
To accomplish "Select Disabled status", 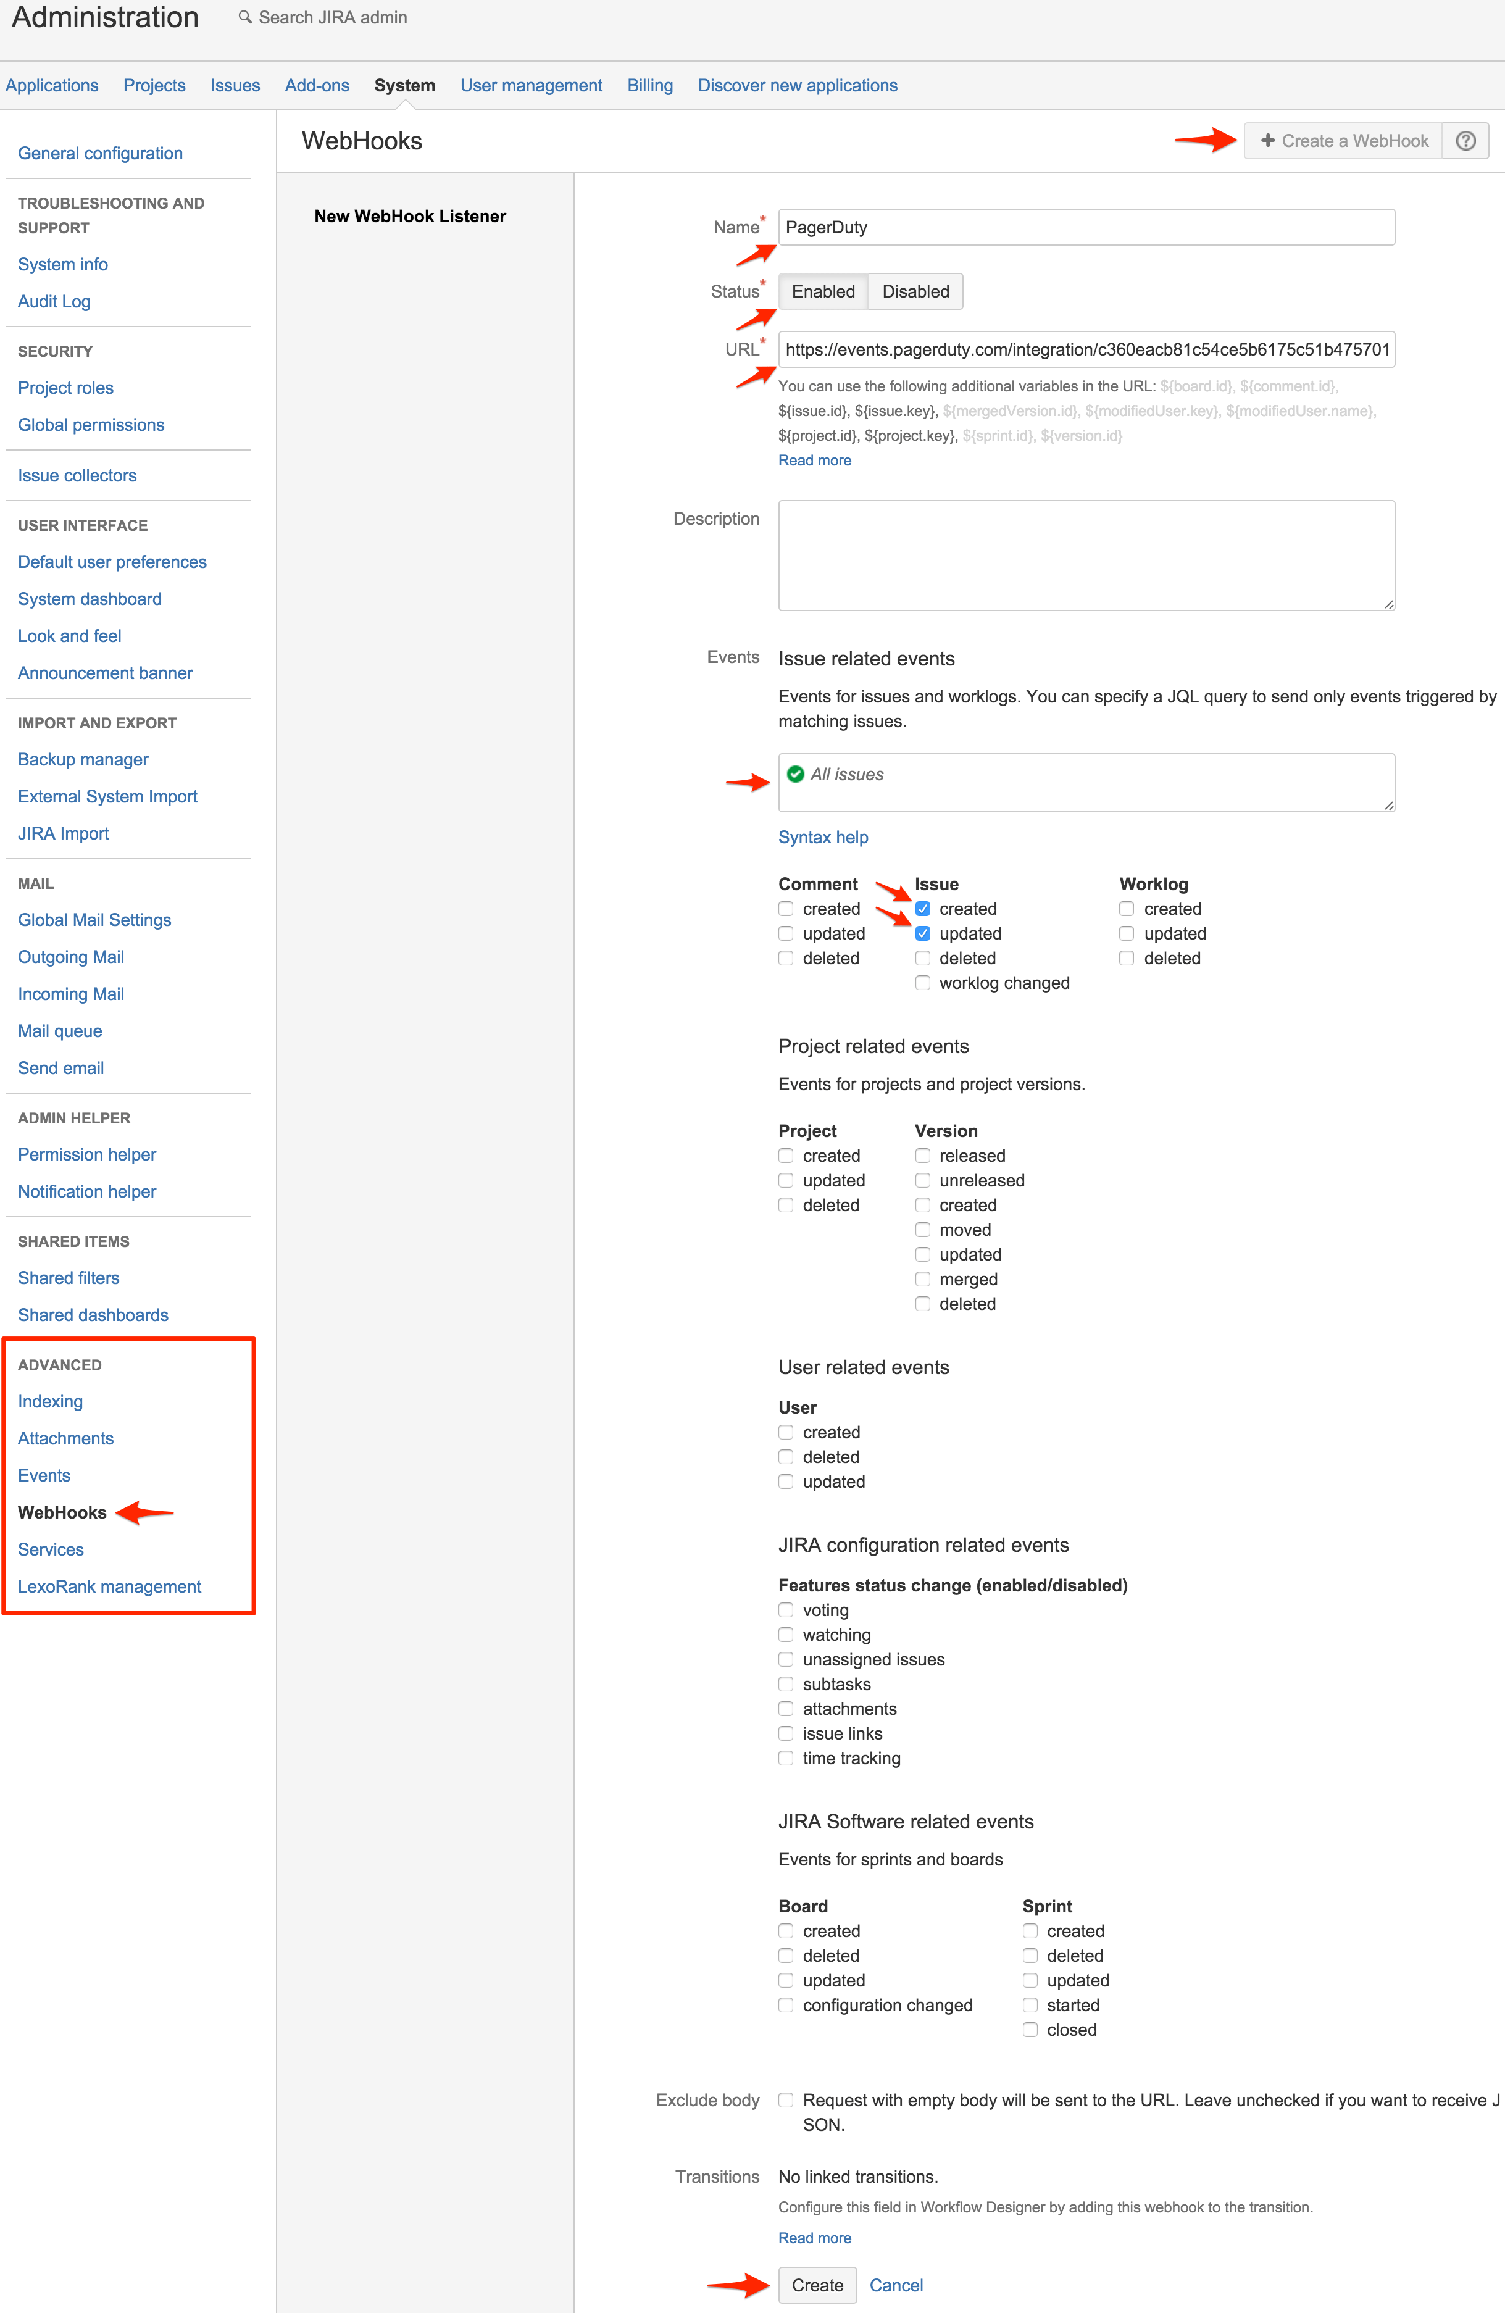I will coord(915,291).
